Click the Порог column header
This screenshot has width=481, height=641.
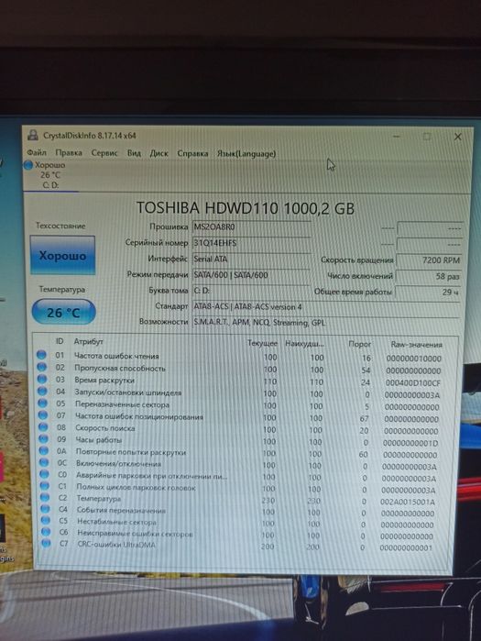click(359, 344)
